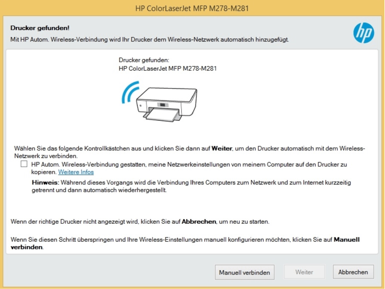The image size is (385, 289).
Task: Click the 'Wählen Sie das folgende Kontrollkästchen' instruction
Action: [189, 152]
